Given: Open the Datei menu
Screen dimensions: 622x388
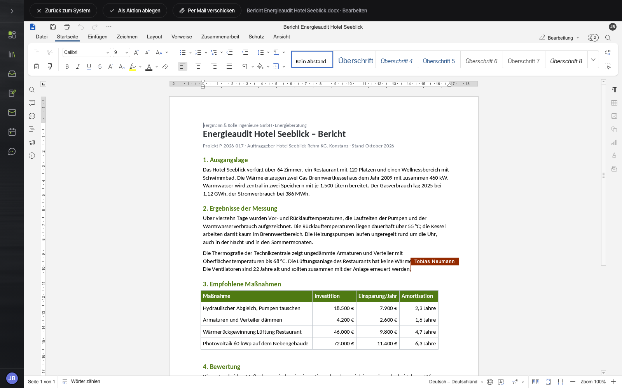Looking at the screenshot, I should (42, 37).
